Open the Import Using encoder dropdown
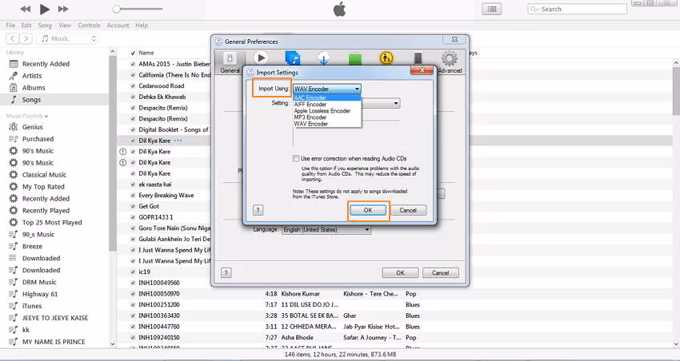The height and width of the screenshot is (361, 680). pyautogui.click(x=327, y=89)
